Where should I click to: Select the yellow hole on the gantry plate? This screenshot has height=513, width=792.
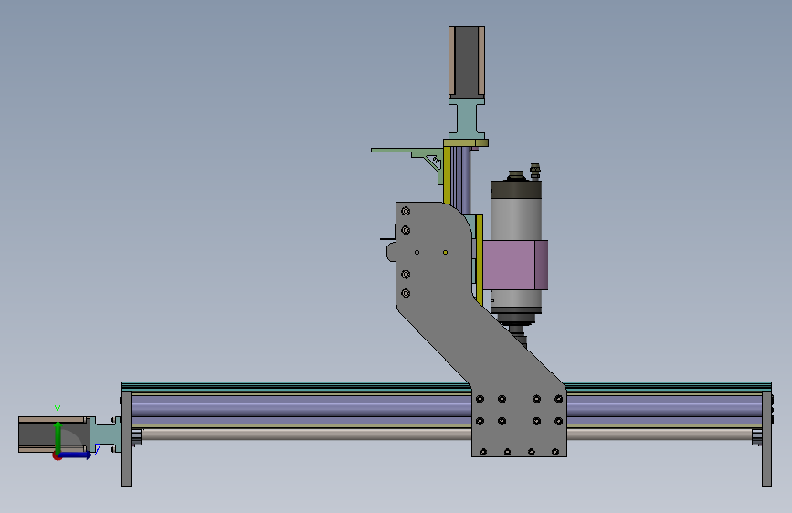tap(445, 253)
